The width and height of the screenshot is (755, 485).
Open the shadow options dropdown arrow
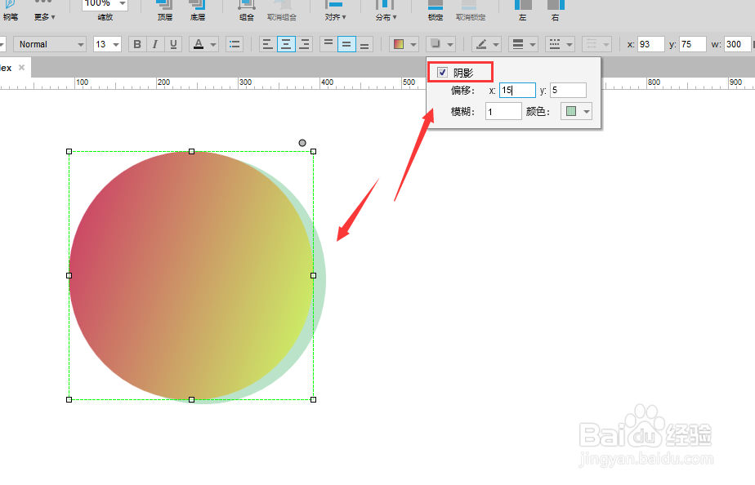tap(450, 45)
